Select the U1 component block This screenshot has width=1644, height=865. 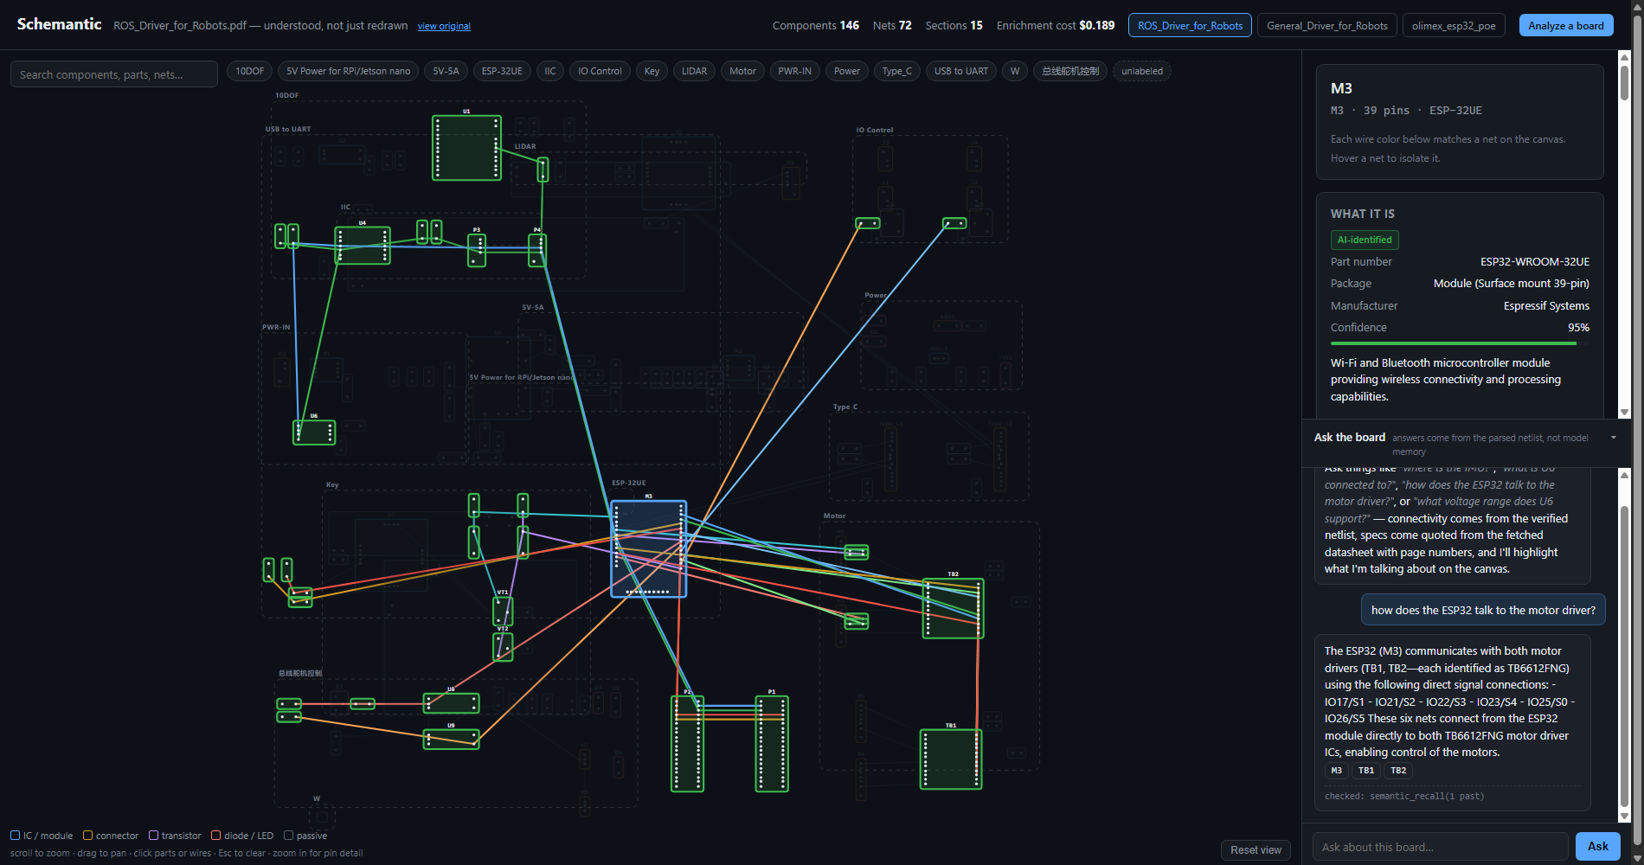tap(466, 148)
